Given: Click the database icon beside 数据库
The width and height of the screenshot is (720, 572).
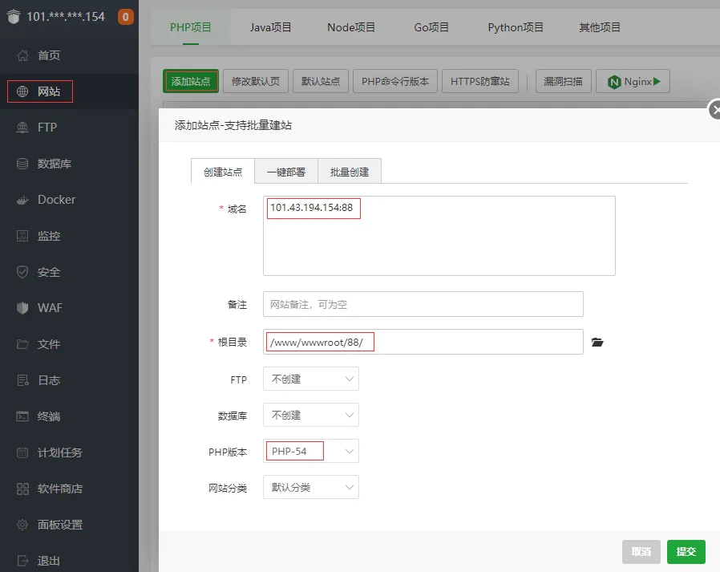Looking at the screenshot, I should click(x=22, y=164).
